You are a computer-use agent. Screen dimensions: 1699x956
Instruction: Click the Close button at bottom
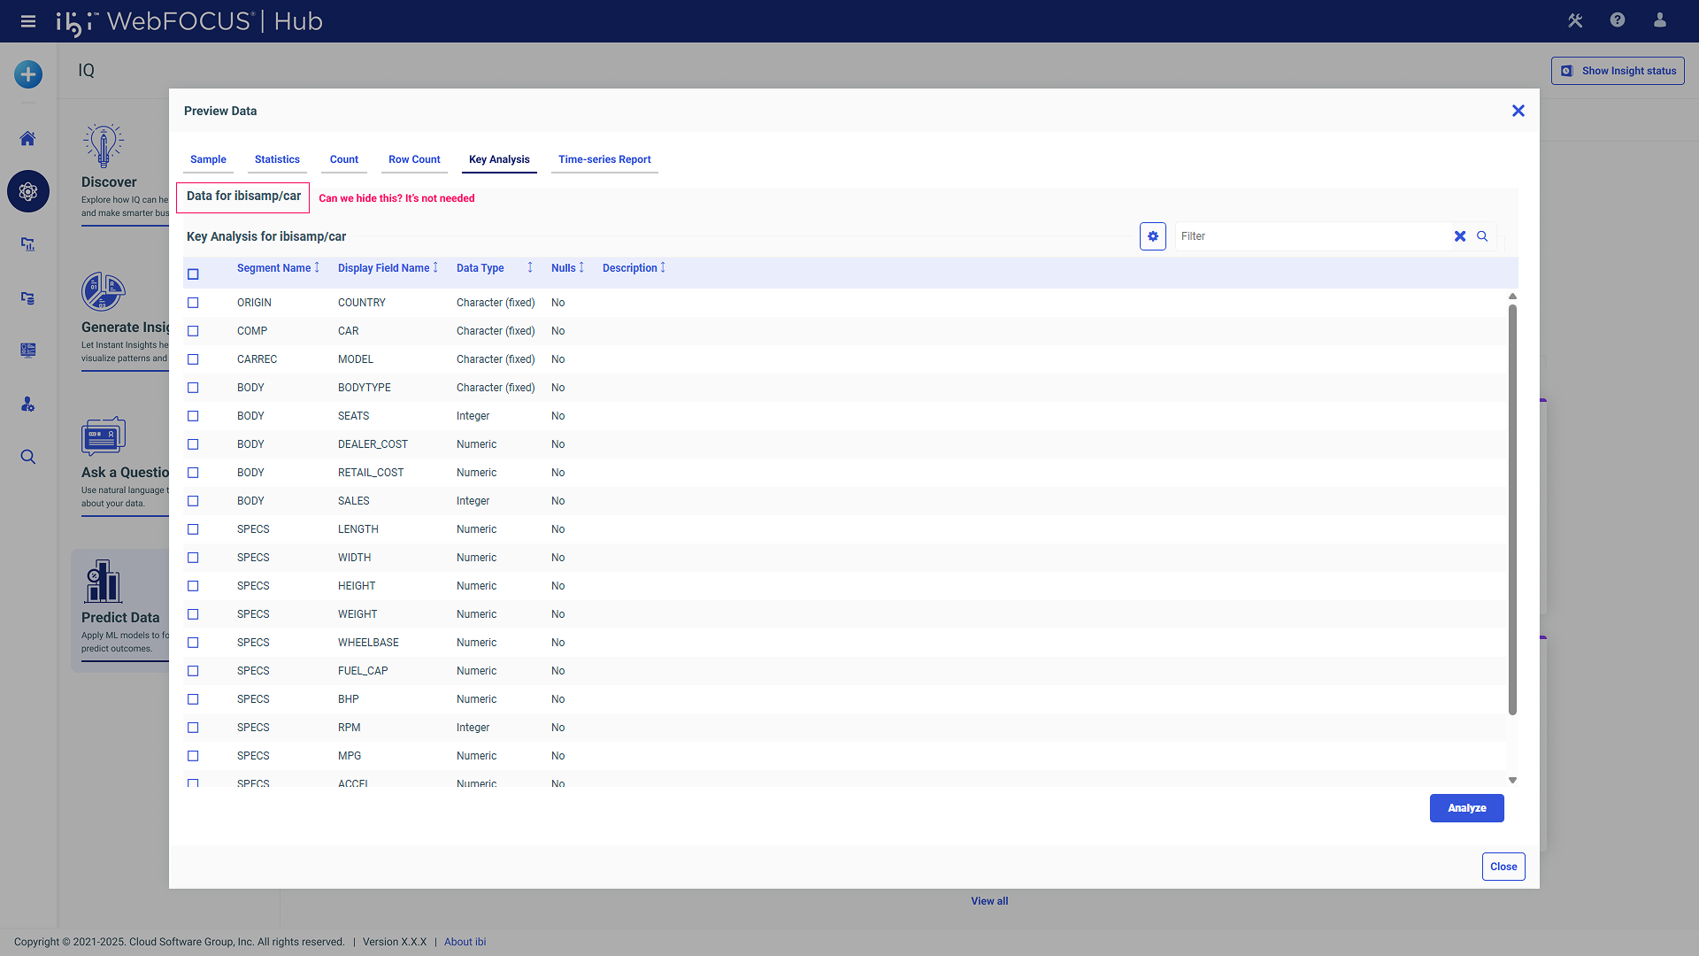coord(1503,867)
